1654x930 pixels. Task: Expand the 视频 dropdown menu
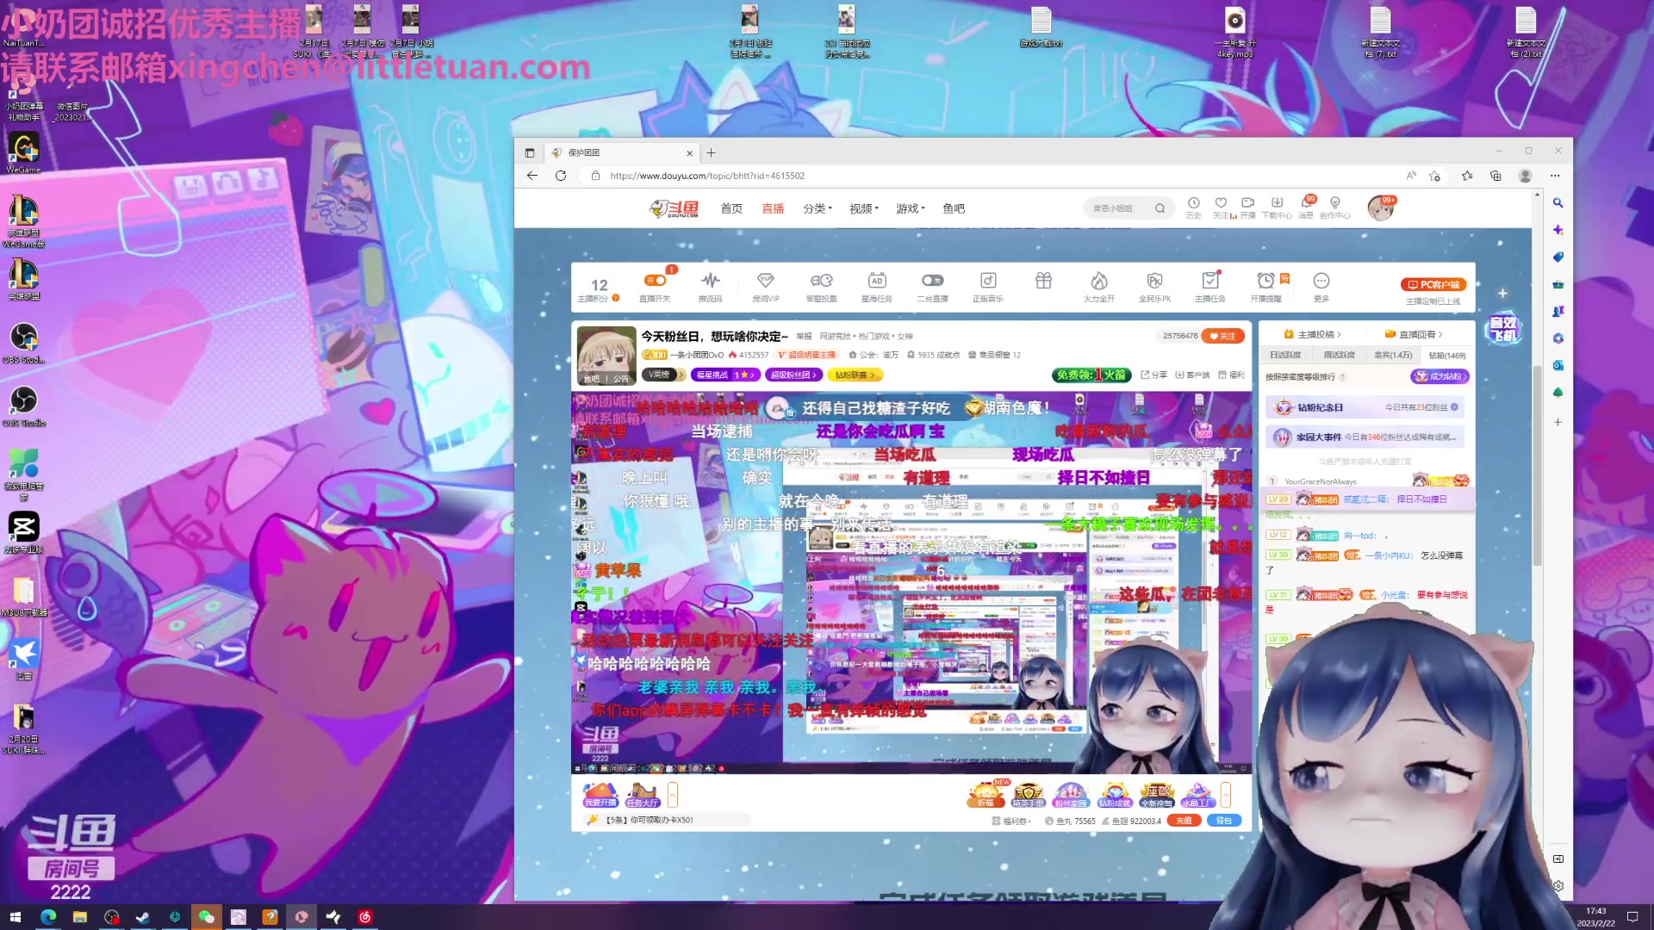(863, 208)
